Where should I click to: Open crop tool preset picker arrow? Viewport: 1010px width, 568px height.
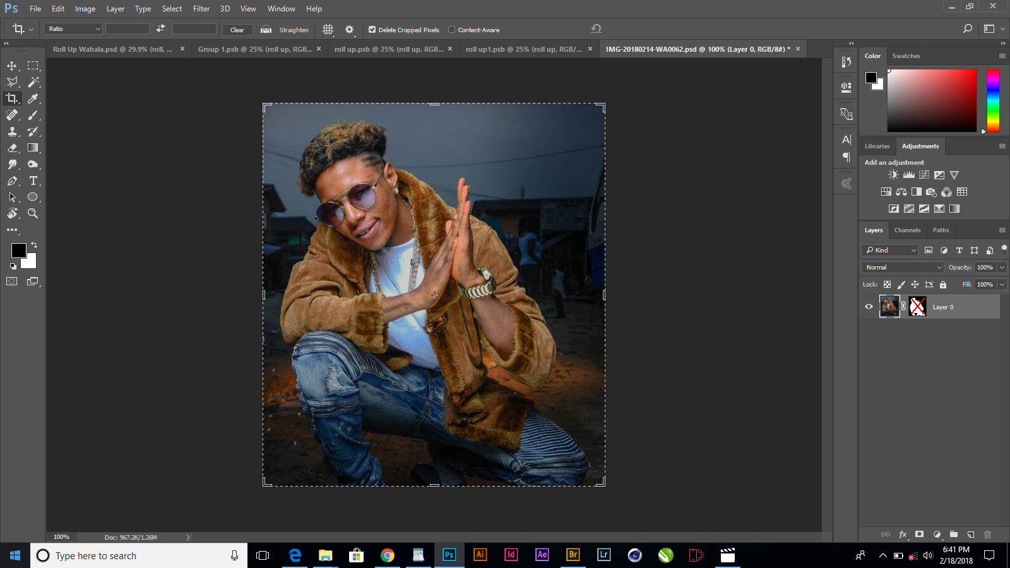point(31,30)
